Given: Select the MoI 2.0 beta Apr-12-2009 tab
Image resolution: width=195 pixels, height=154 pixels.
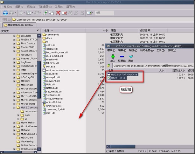Looking at the screenshot, I should coord(19,25).
